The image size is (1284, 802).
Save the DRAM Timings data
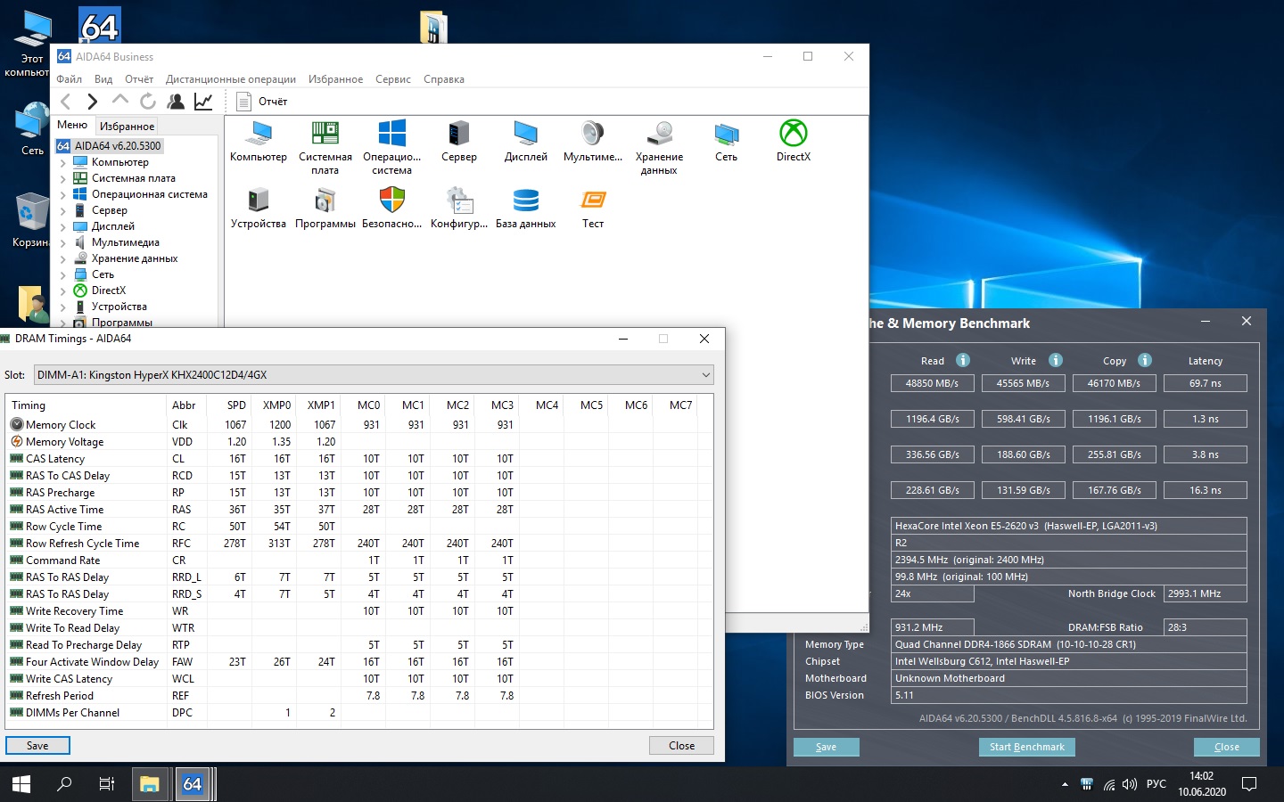click(x=37, y=746)
